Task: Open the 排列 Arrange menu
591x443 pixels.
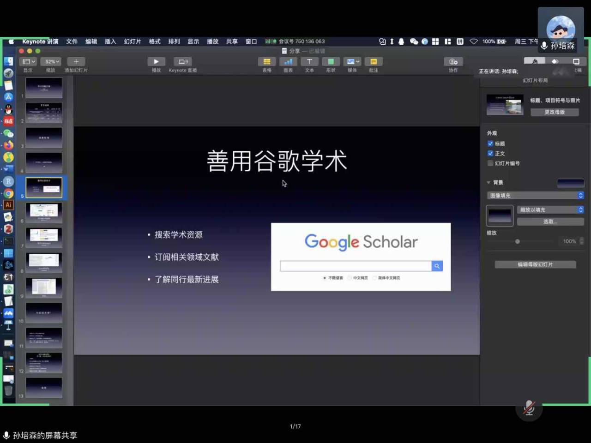Action: (x=174, y=42)
